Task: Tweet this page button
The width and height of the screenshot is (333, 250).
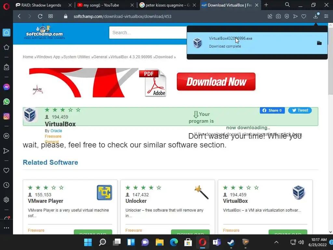Action: [300, 110]
